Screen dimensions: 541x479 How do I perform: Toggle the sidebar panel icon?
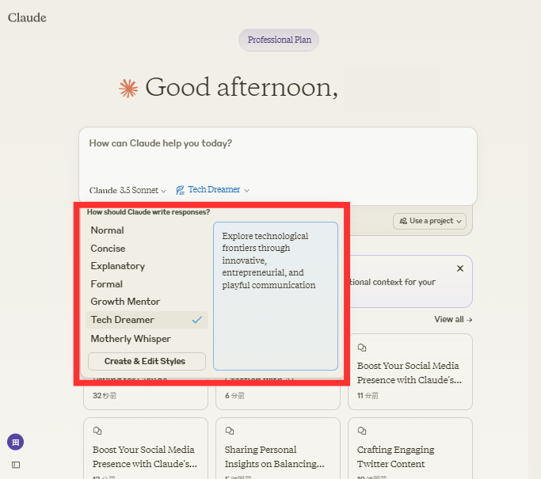pyautogui.click(x=16, y=465)
